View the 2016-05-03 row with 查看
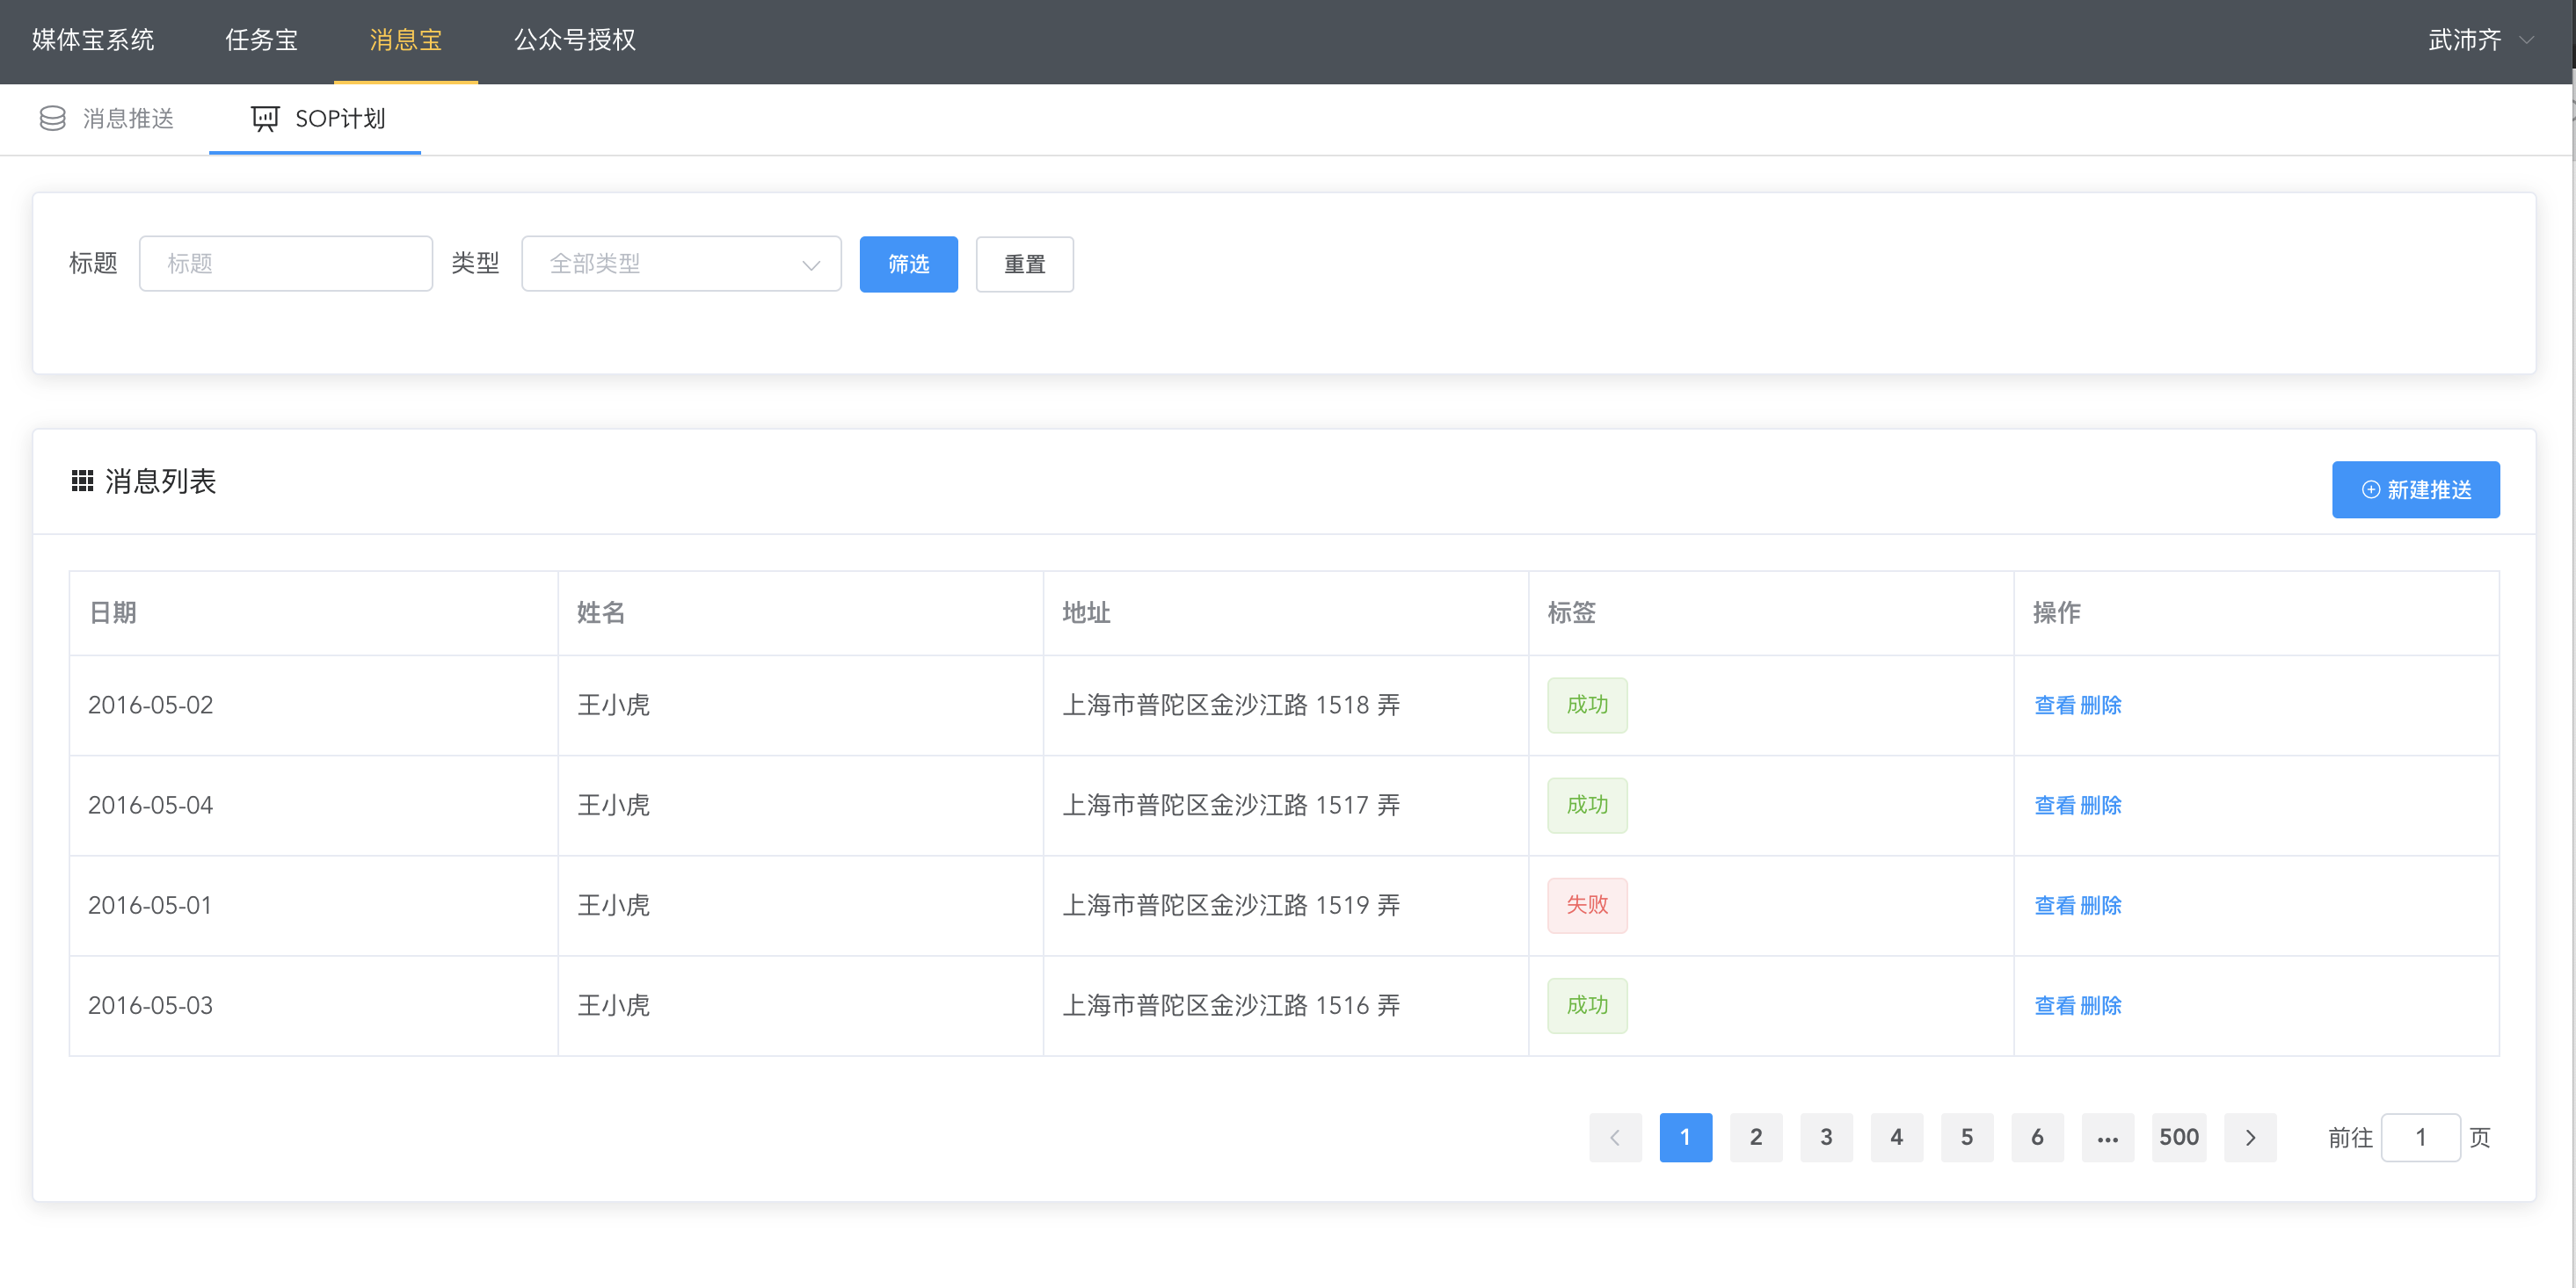The width and height of the screenshot is (2576, 1288). click(x=2054, y=1005)
